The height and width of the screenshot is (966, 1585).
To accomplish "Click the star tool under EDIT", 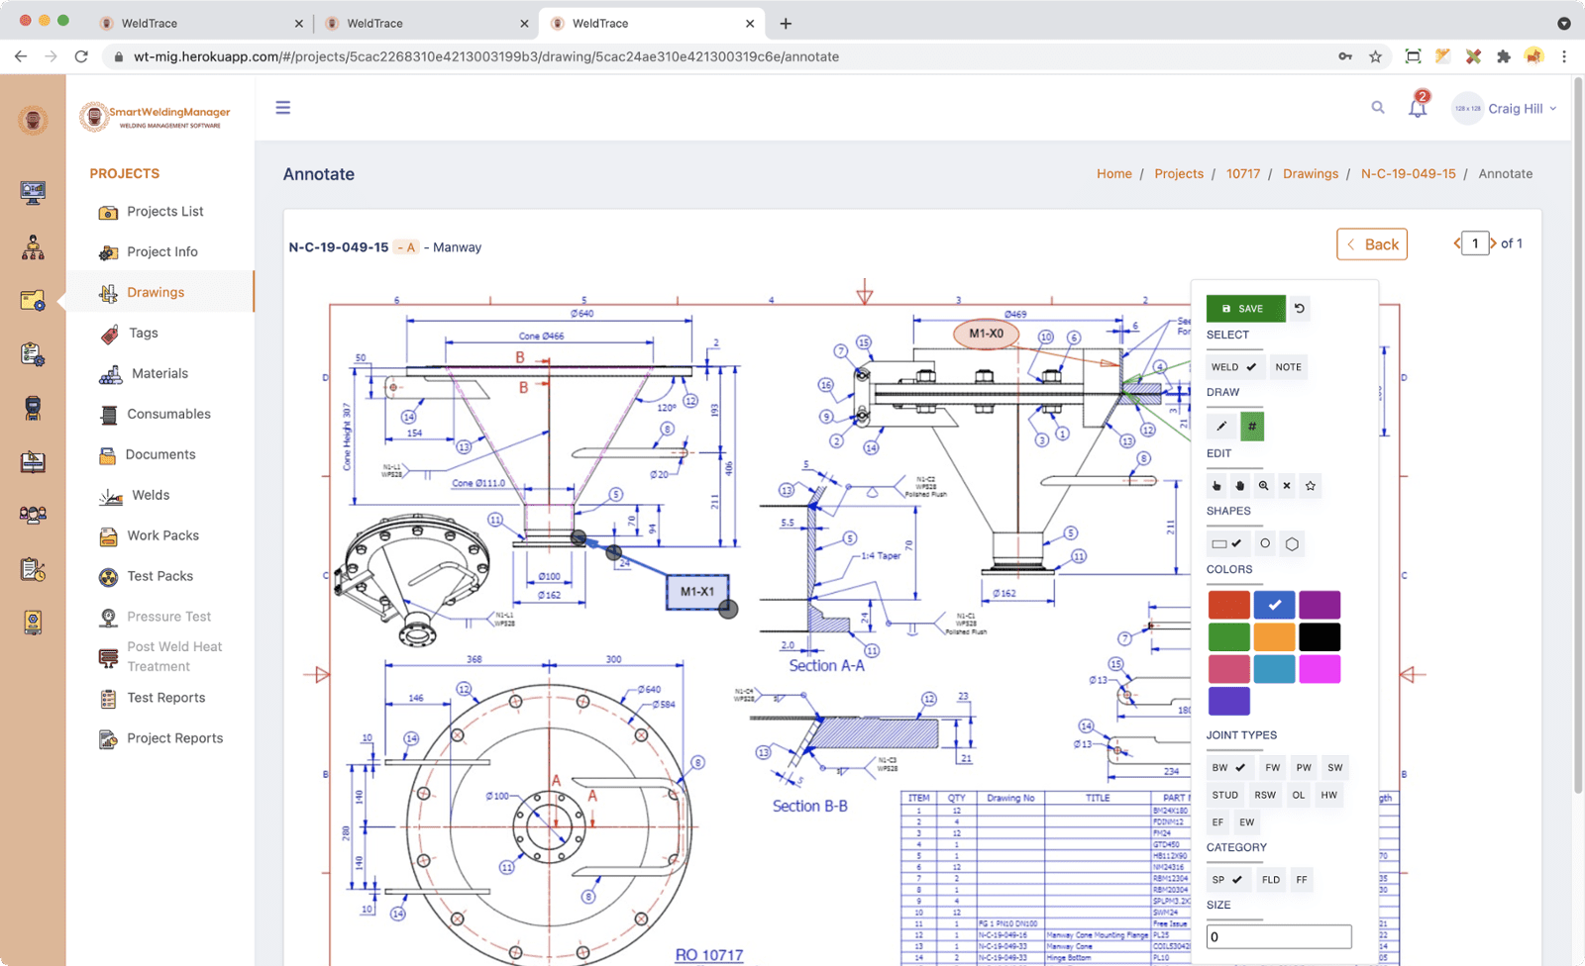I will [x=1310, y=486].
